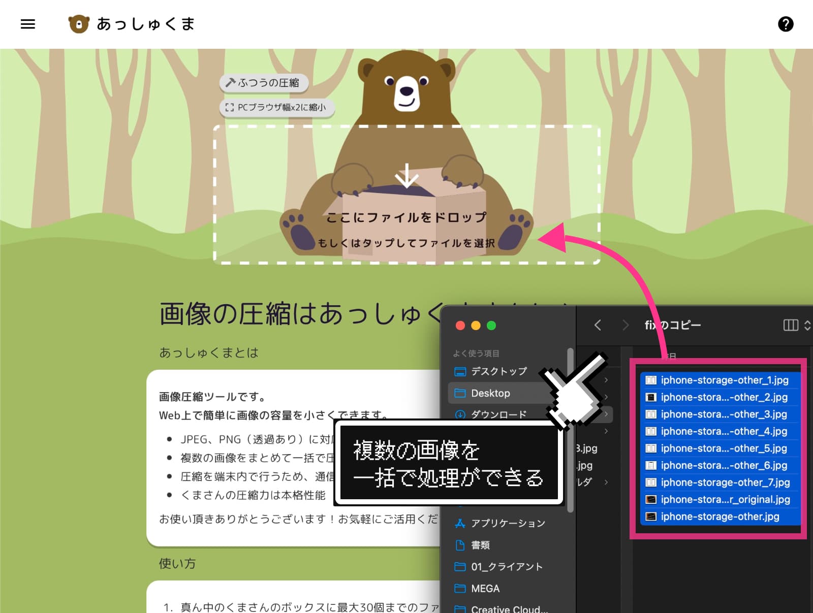The image size is (813, 613).
Task: Click thumbnail icon of iphone-storage-other.jpg
Action: [x=651, y=517]
